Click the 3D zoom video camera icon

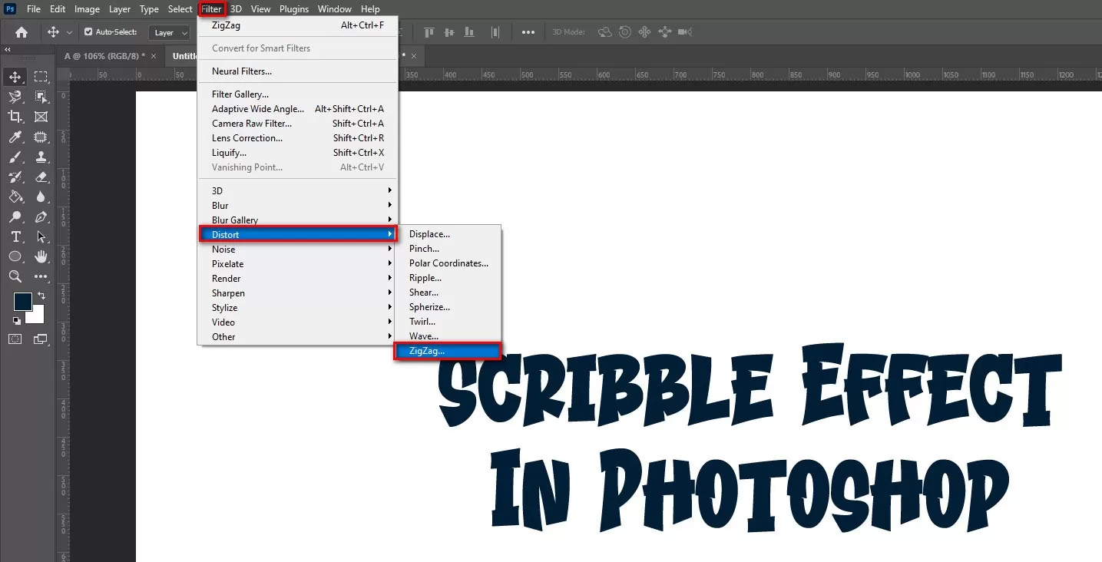685,32
